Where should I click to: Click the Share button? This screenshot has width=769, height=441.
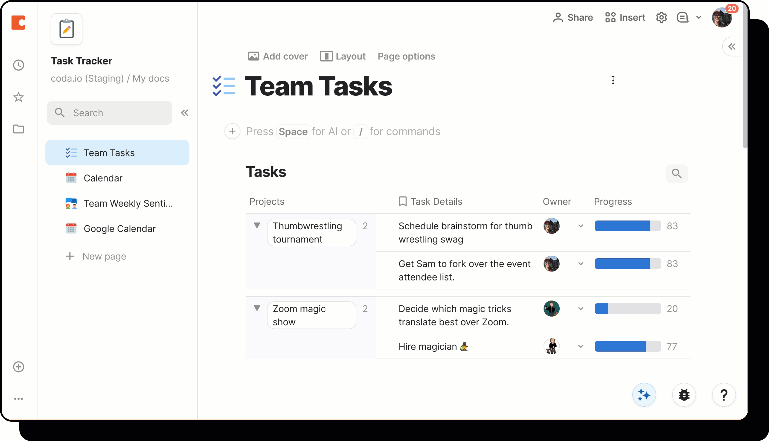pyautogui.click(x=573, y=17)
